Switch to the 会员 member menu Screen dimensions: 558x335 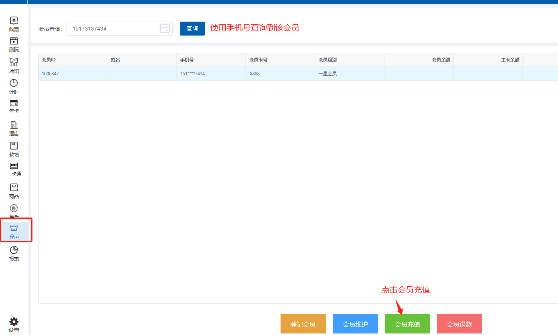click(14, 231)
